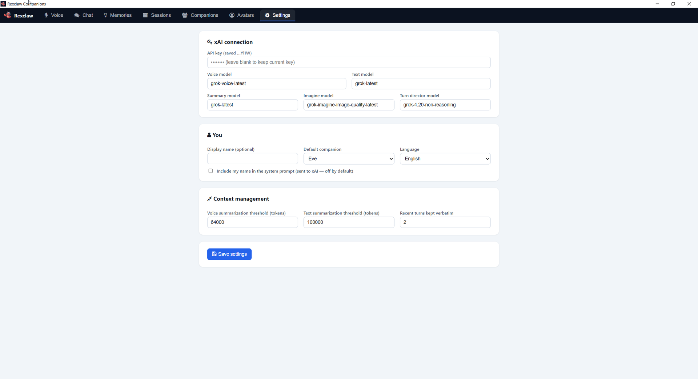
Task: Click the compress icon by Context management
Action: (209, 199)
